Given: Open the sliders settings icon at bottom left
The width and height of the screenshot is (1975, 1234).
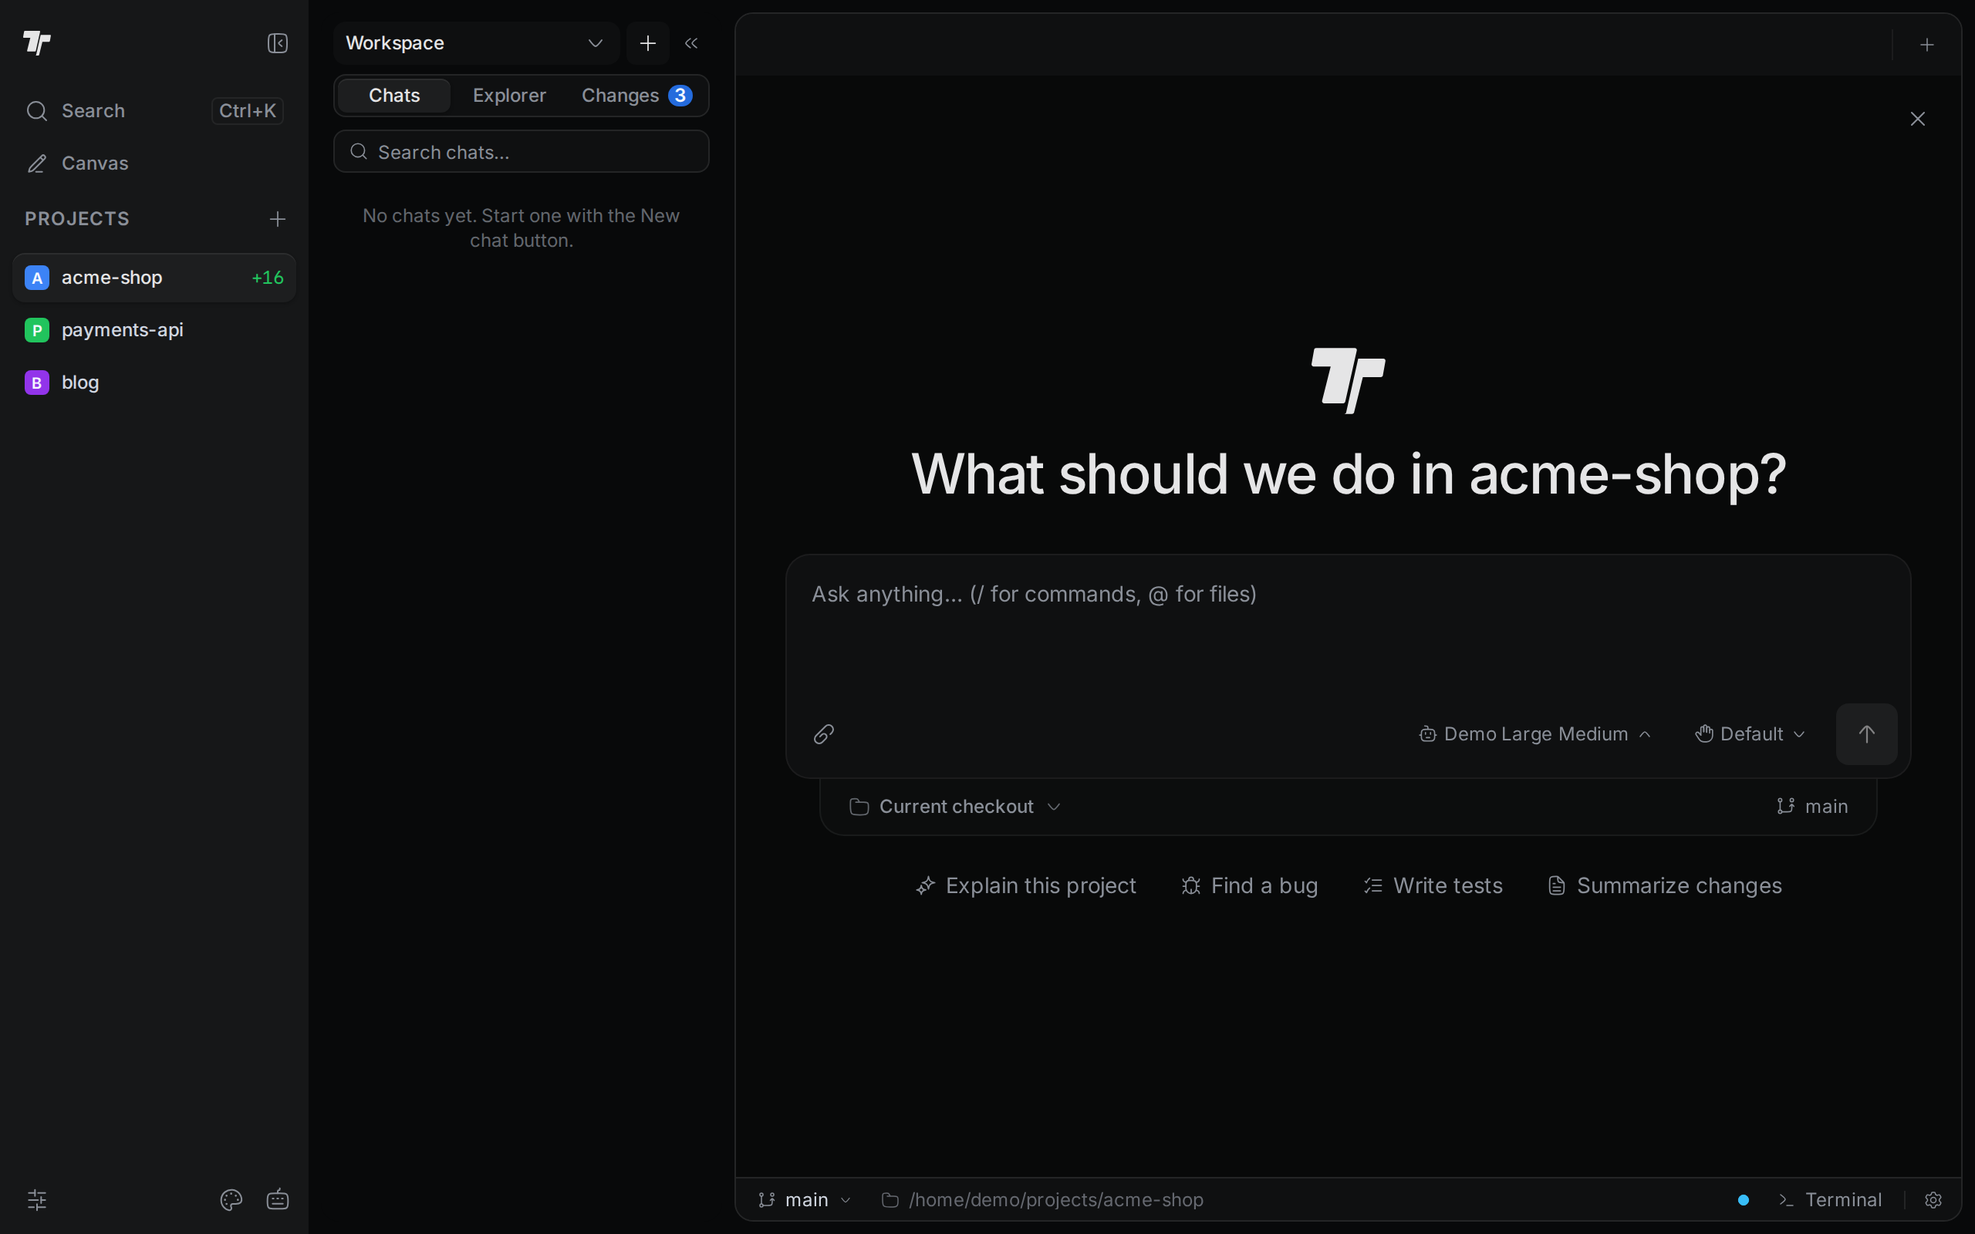Looking at the screenshot, I should pyautogui.click(x=37, y=1199).
